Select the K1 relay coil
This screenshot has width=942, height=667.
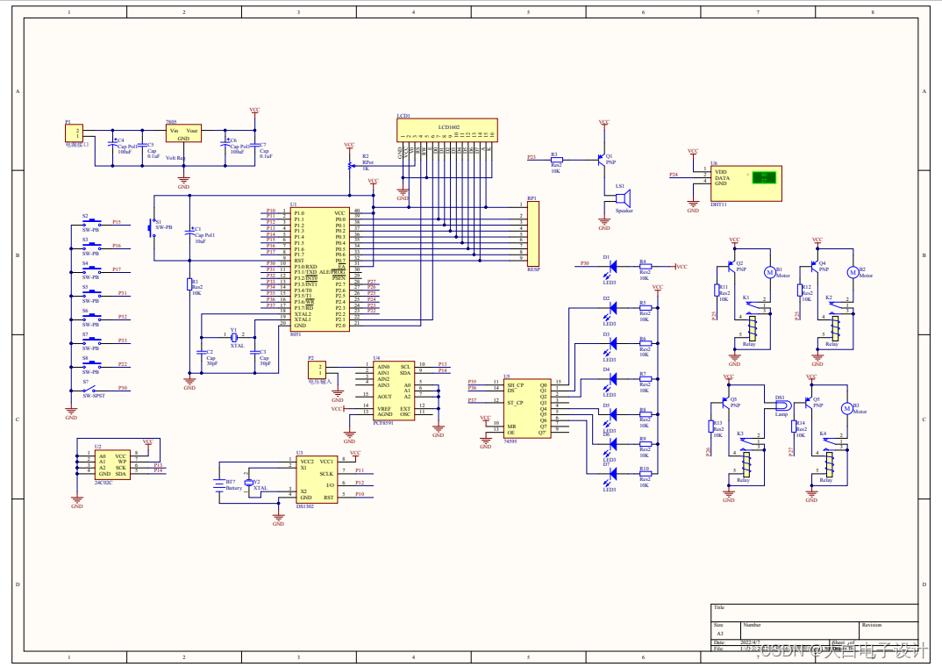tap(753, 329)
